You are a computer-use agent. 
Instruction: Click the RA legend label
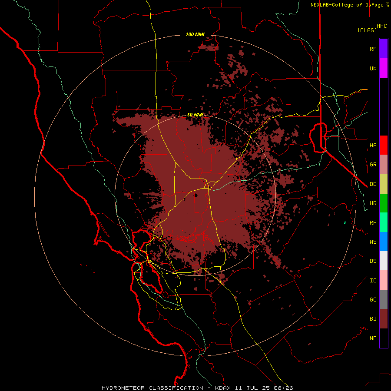click(373, 223)
